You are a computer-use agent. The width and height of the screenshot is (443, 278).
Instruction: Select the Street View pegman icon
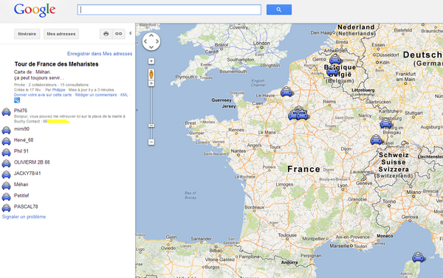(151, 74)
